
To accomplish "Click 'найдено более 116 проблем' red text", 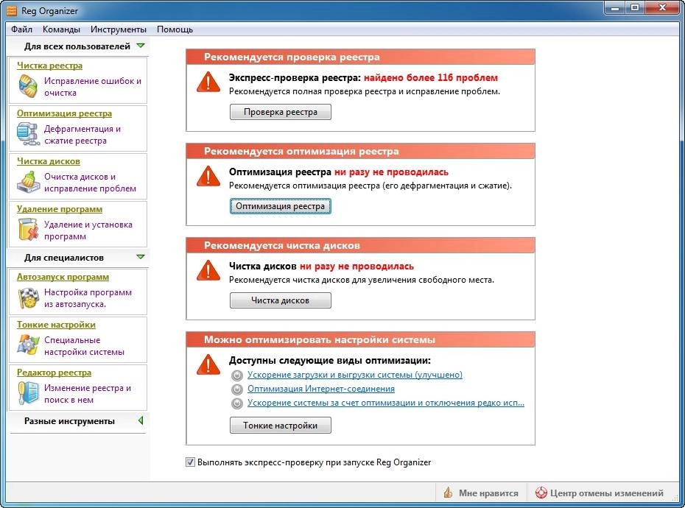I will (431, 78).
